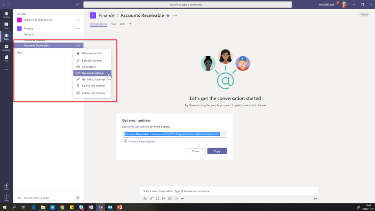375x211 pixels.
Task: Open the manage teams gear icon
Action: pos(78,198)
